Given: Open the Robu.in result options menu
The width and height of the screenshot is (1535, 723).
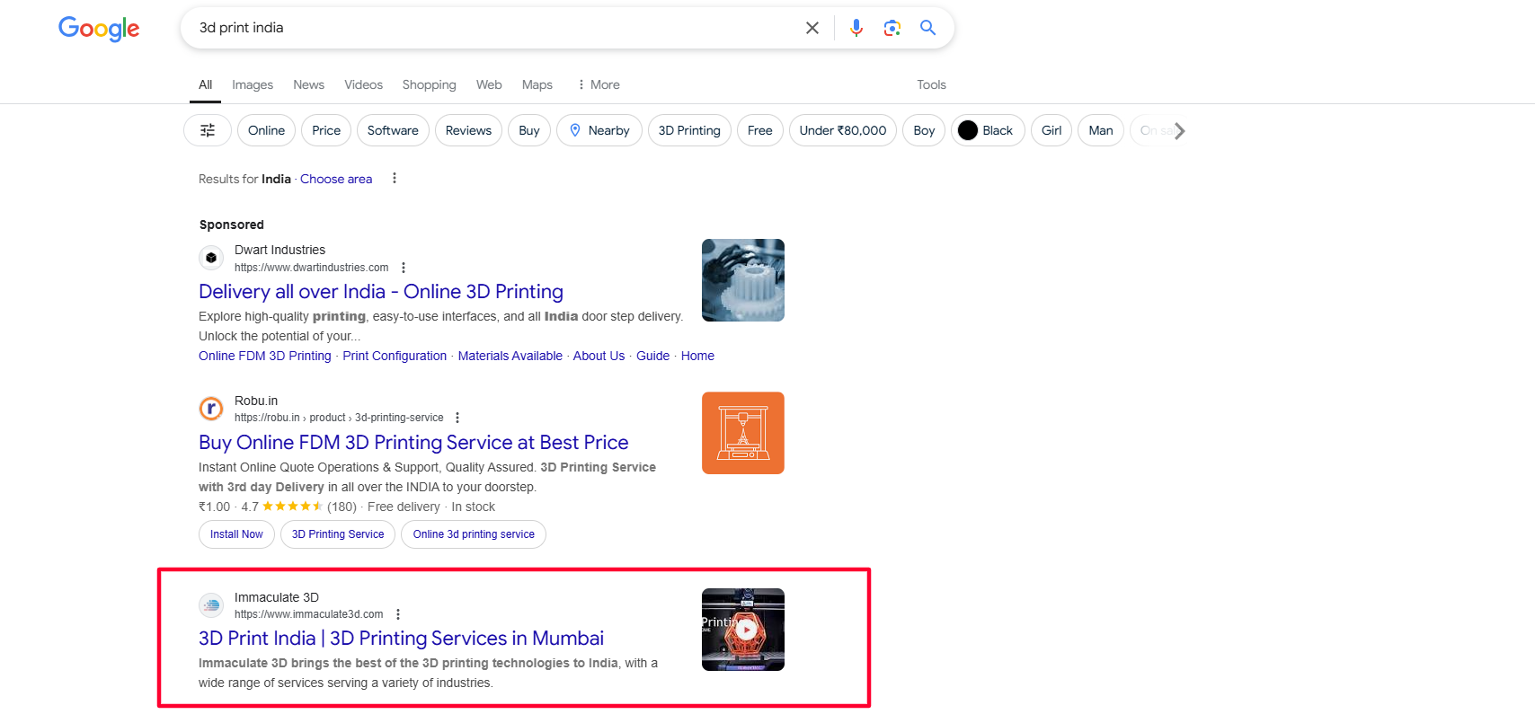Looking at the screenshot, I should [x=457, y=418].
